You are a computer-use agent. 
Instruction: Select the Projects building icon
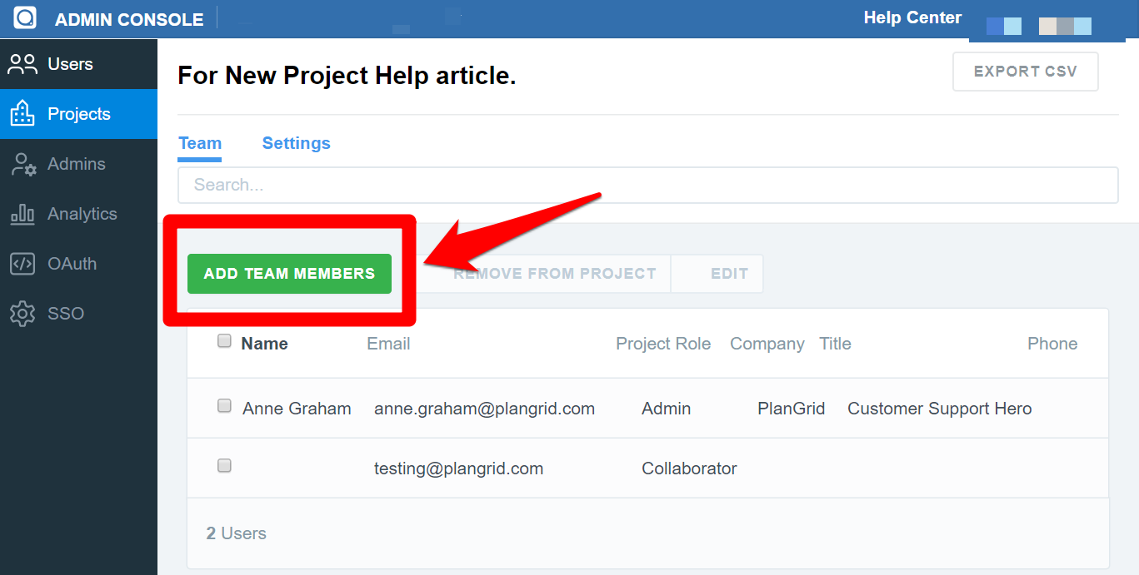[22, 114]
